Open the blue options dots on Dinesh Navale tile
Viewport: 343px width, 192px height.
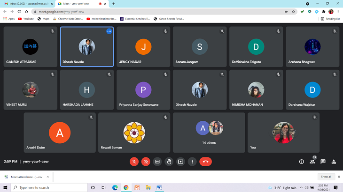pyautogui.click(x=109, y=31)
